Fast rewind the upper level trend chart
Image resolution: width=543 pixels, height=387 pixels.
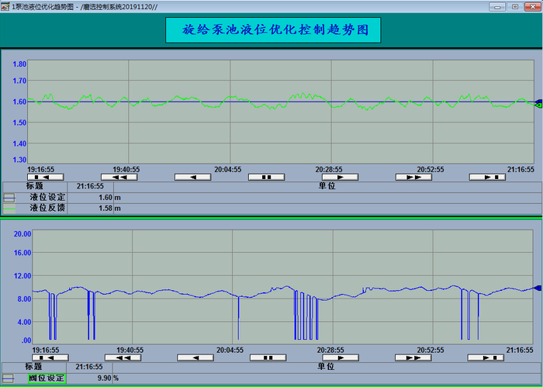119,178
